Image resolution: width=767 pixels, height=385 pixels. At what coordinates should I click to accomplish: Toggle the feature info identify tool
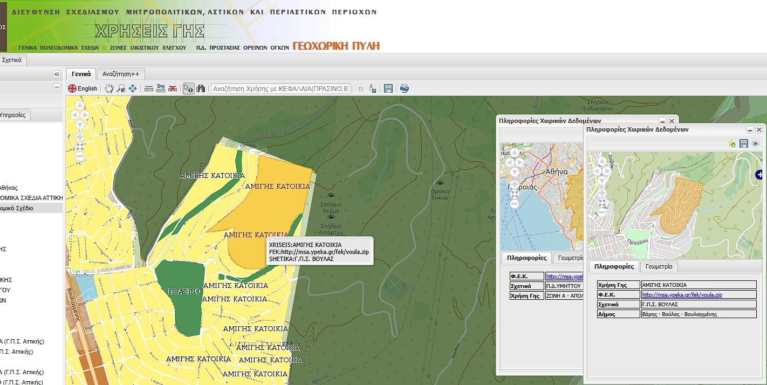coord(188,88)
